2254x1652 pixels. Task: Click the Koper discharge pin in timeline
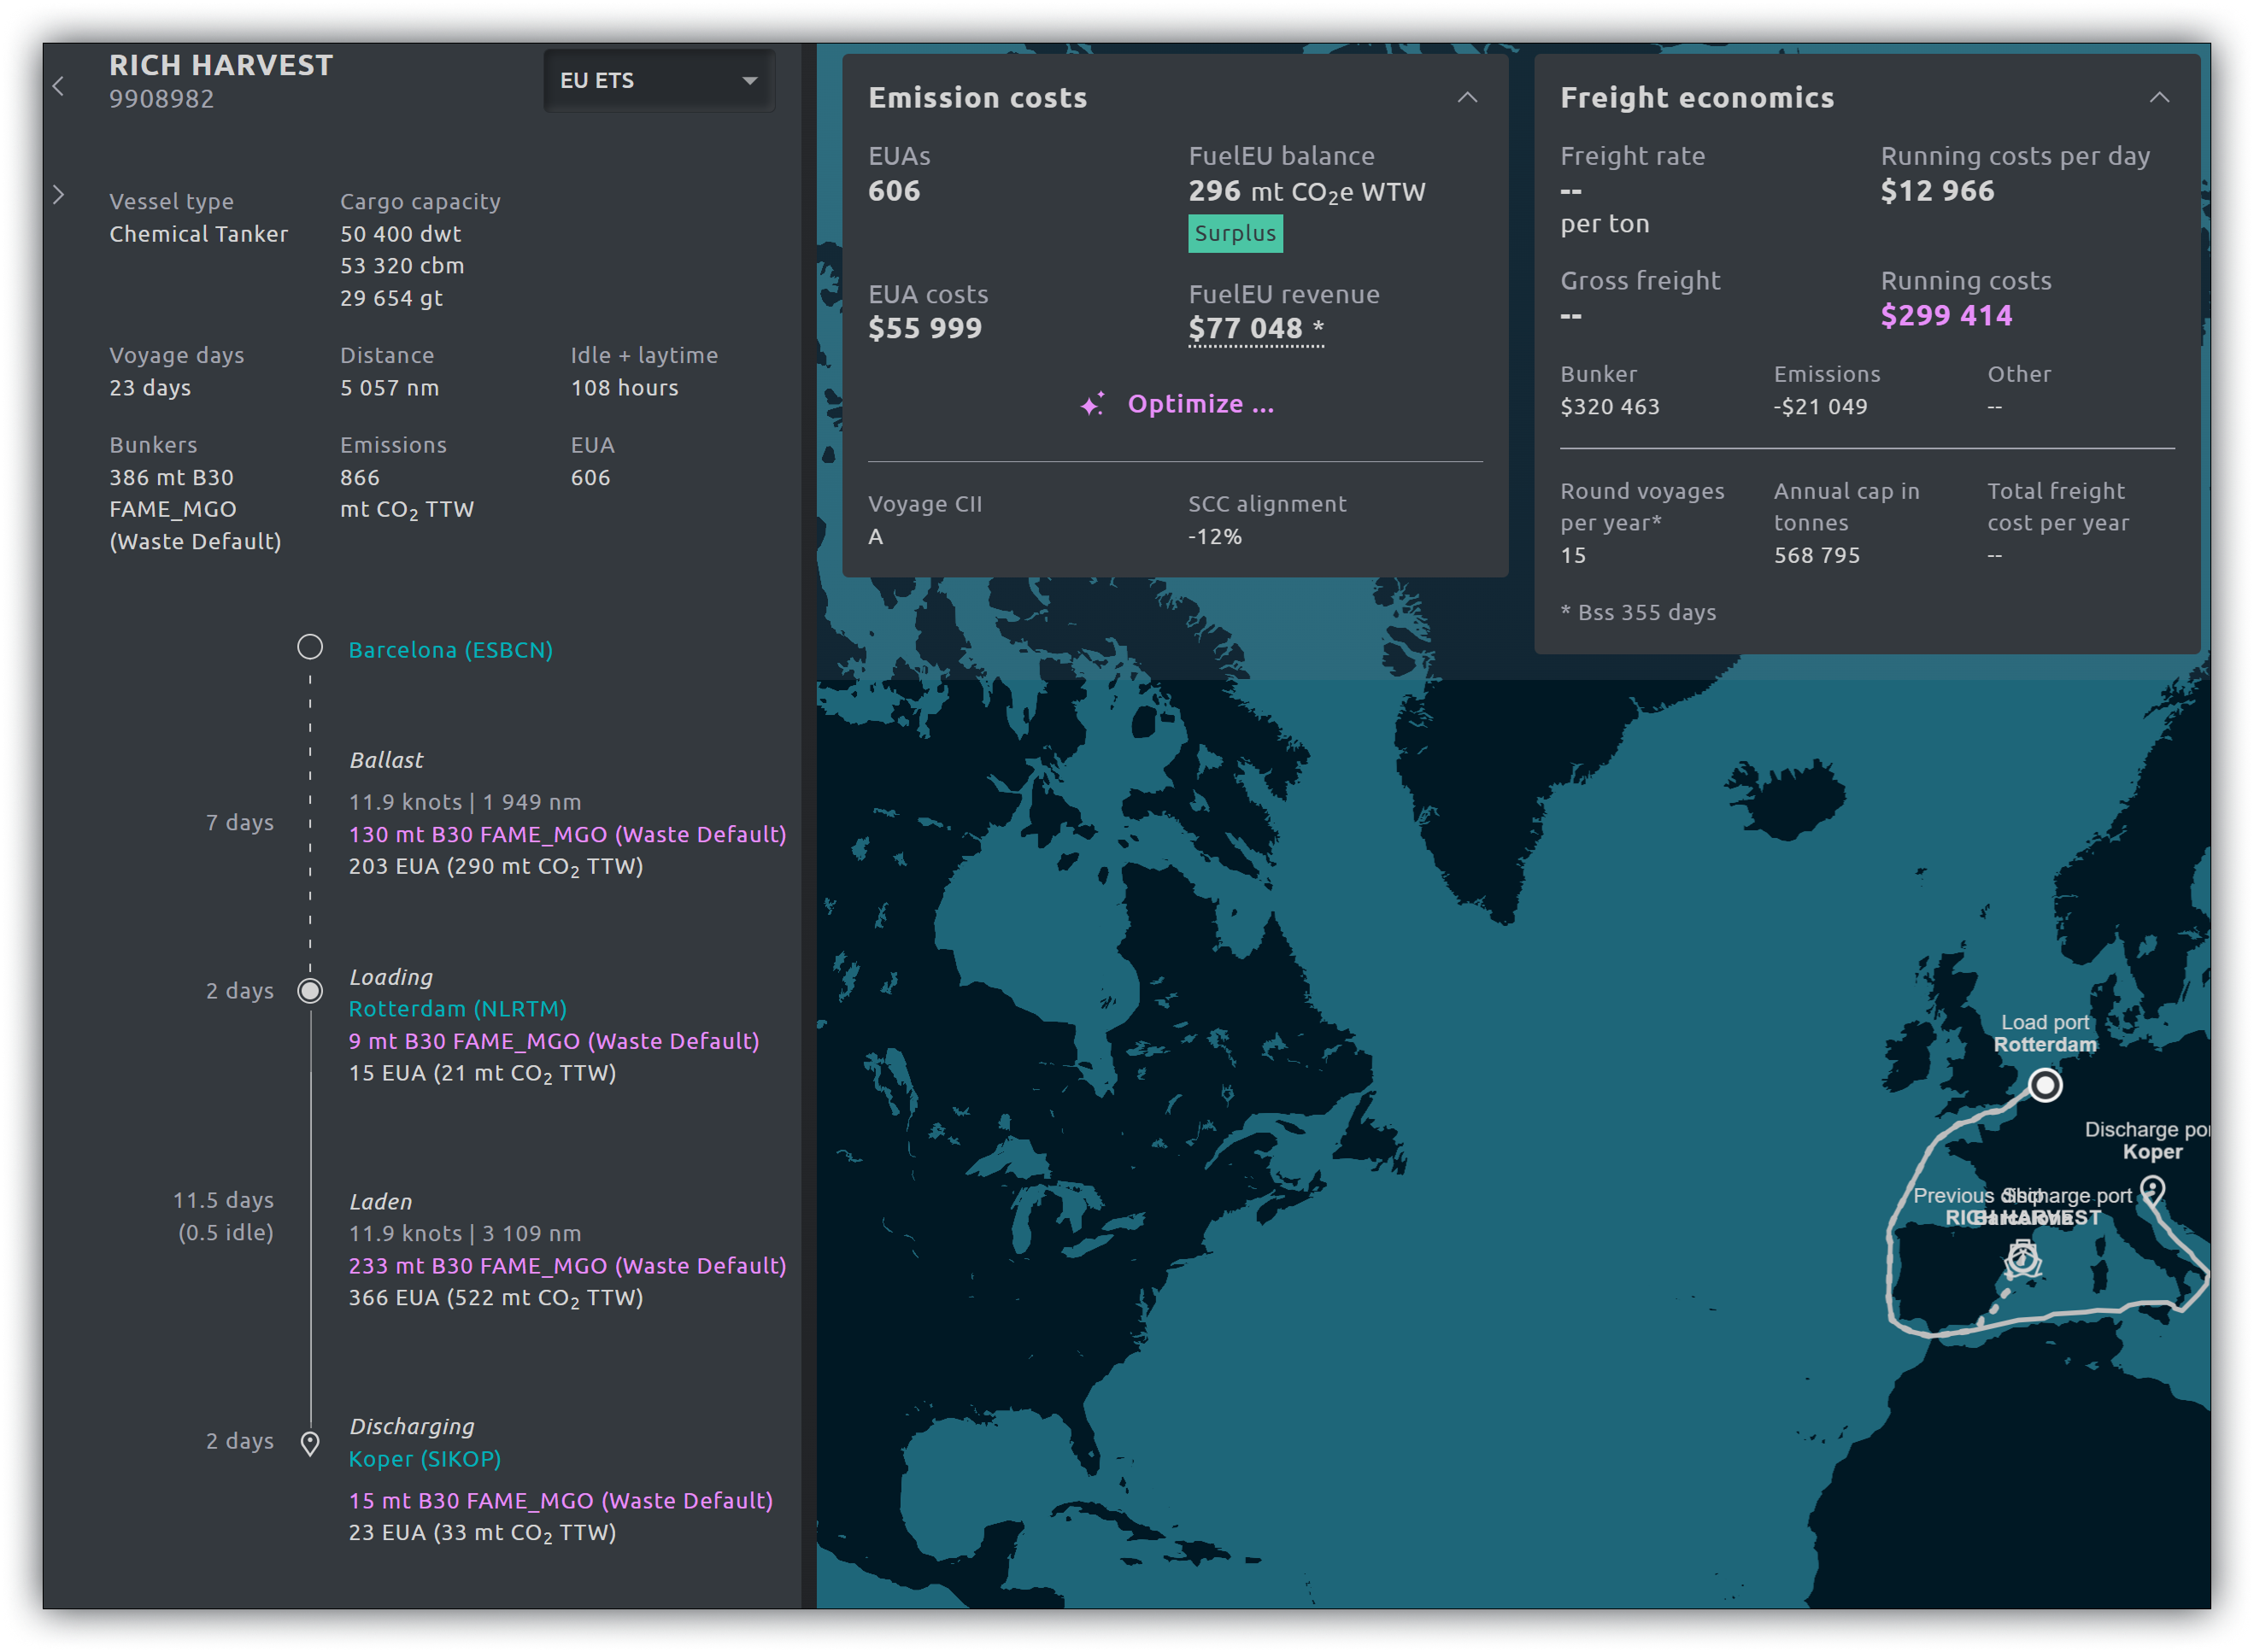(x=310, y=1443)
